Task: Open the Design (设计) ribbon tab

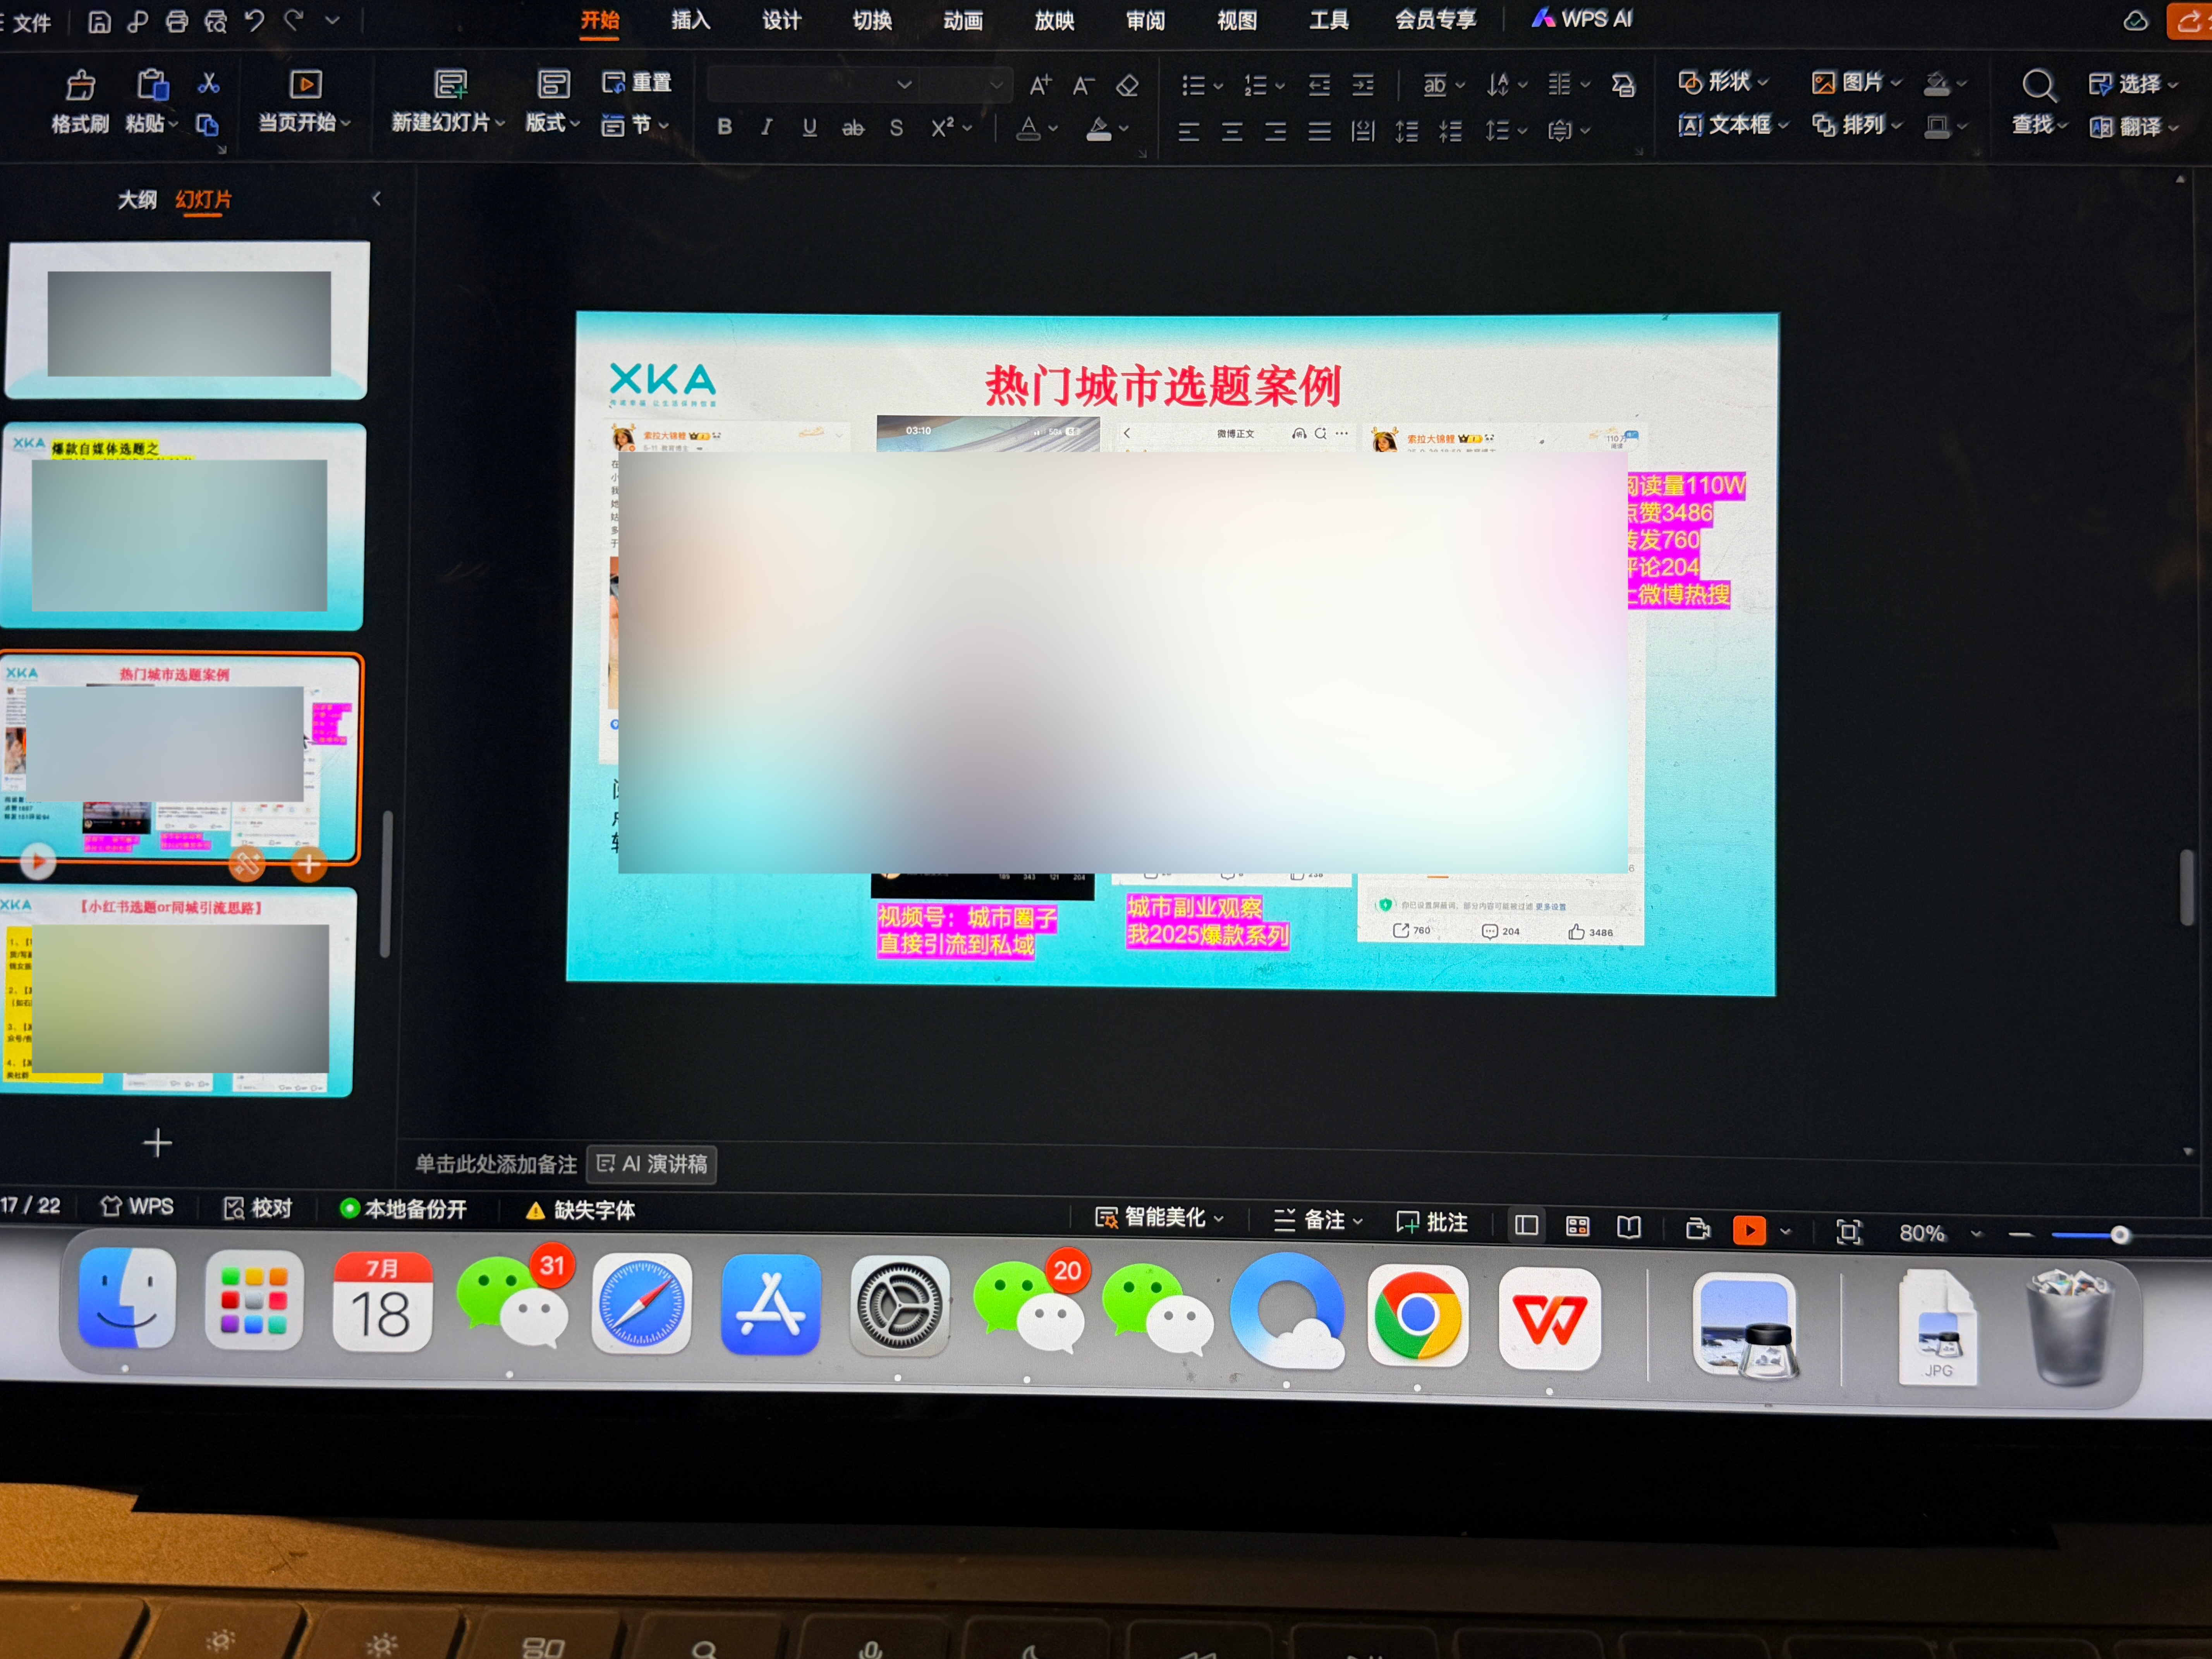Action: 781,20
